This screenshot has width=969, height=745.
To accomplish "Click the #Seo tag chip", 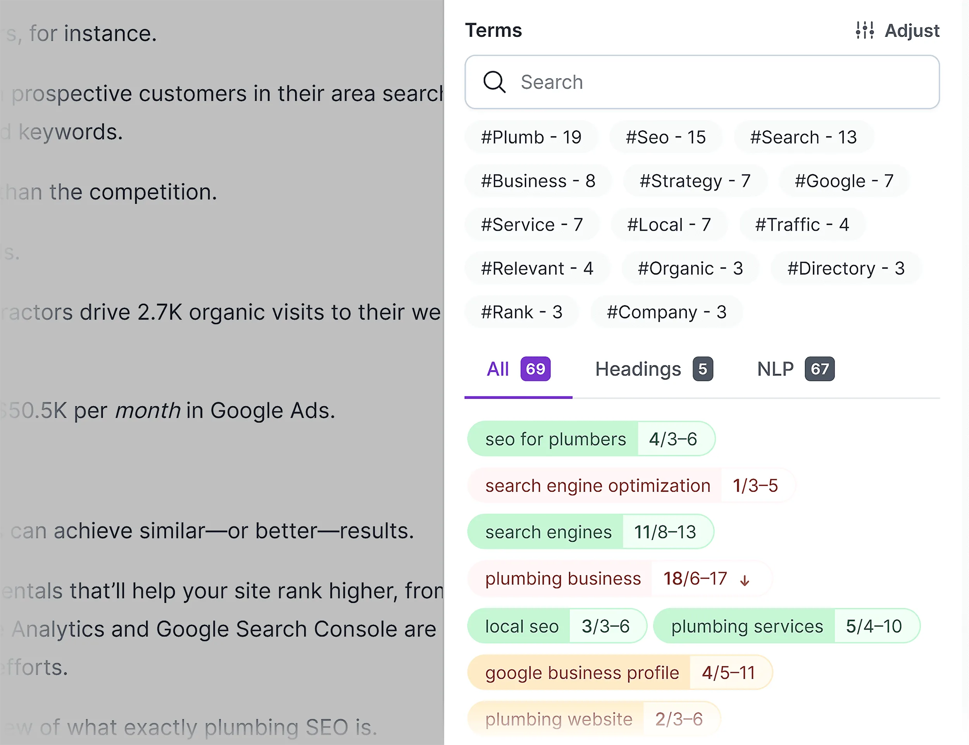I will pyautogui.click(x=666, y=137).
